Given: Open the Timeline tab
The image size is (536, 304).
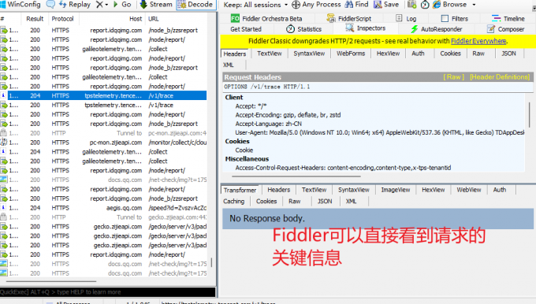Looking at the screenshot, I should pos(508,18).
